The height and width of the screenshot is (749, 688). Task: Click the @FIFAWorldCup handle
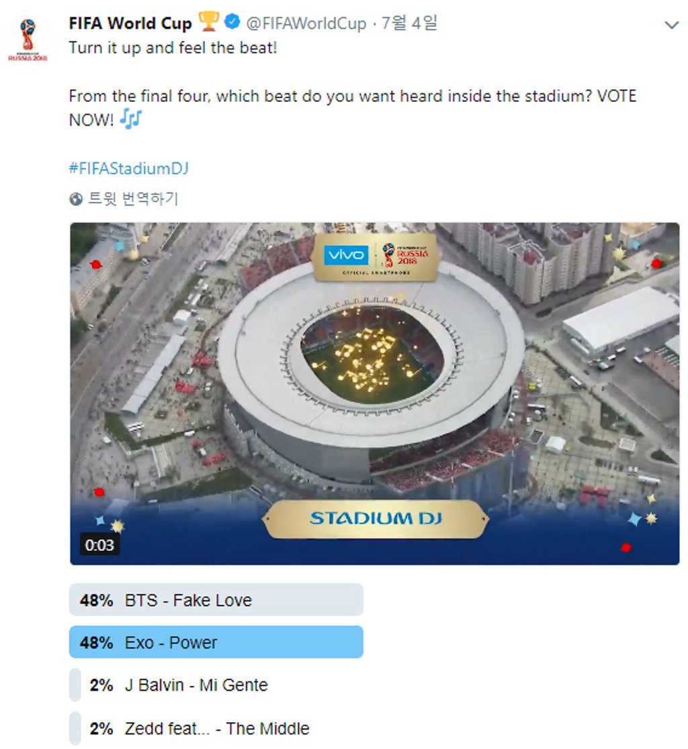(306, 24)
